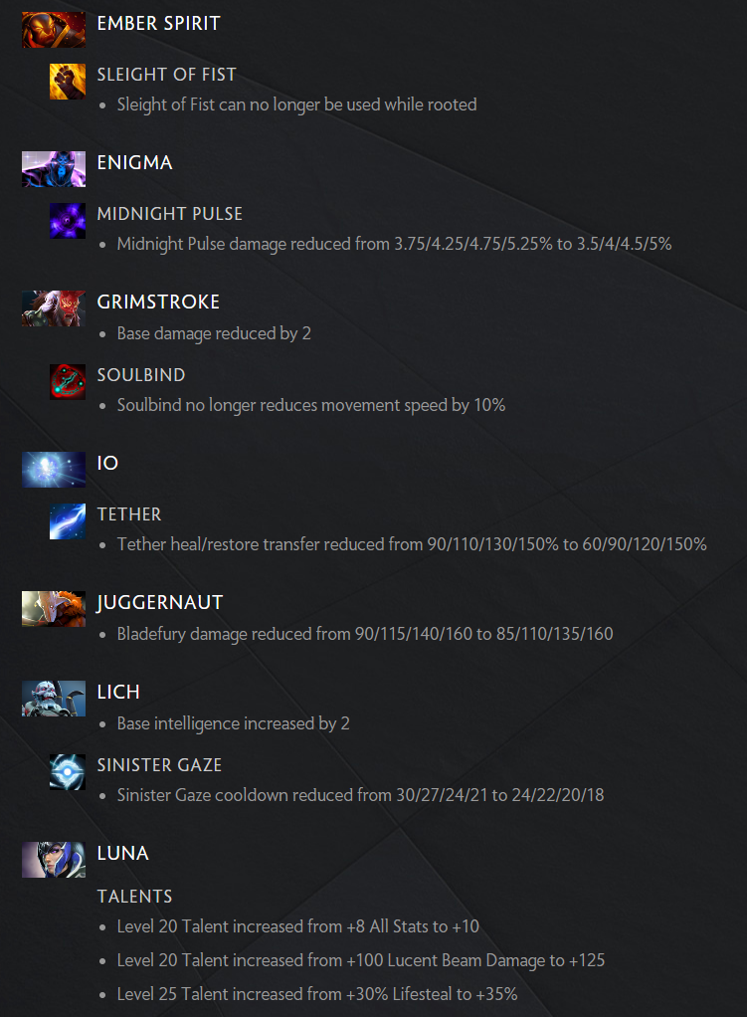The width and height of the screenshot is (747, 1017).
Task: Click the Enigma hero portrait
Action: point(54,169)
